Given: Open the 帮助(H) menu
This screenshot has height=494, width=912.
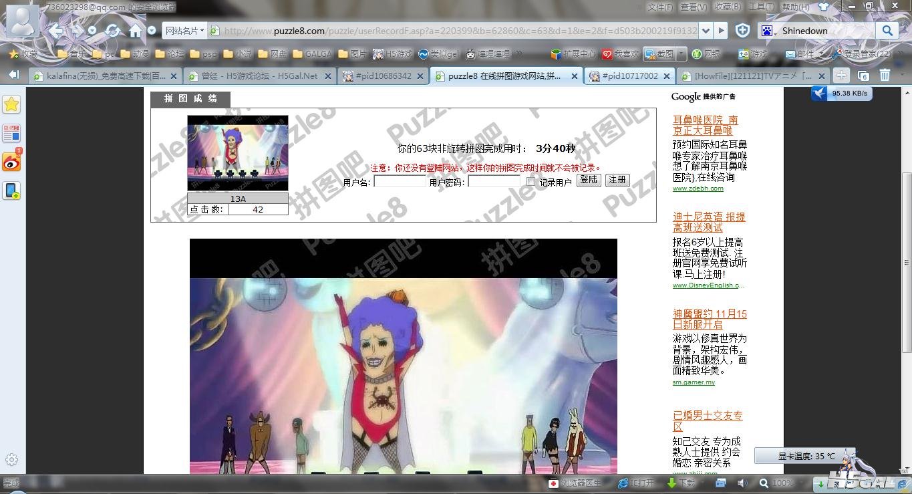Looking at the screenshot, I should click(795, 7).
